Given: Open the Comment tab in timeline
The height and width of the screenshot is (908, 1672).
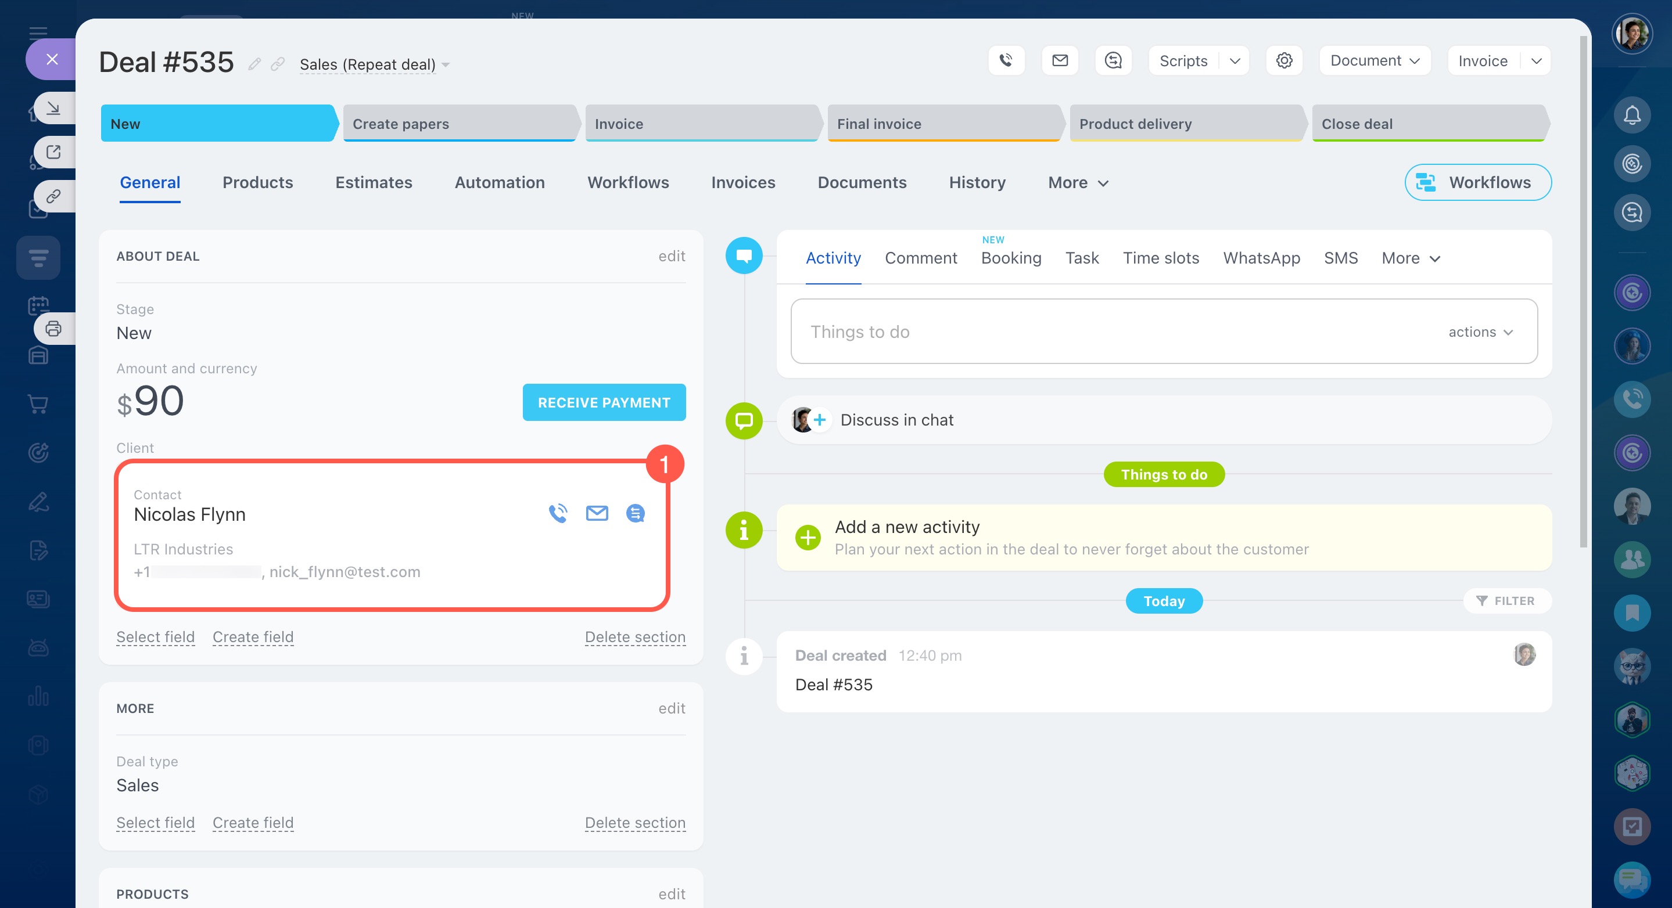Looking at the screenshot, I should click(x=920, y=258).
